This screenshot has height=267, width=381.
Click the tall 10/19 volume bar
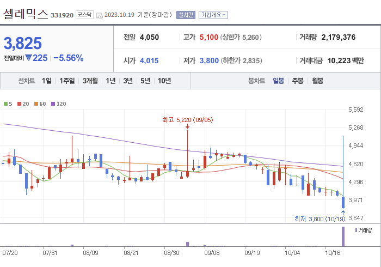(343, 236)
